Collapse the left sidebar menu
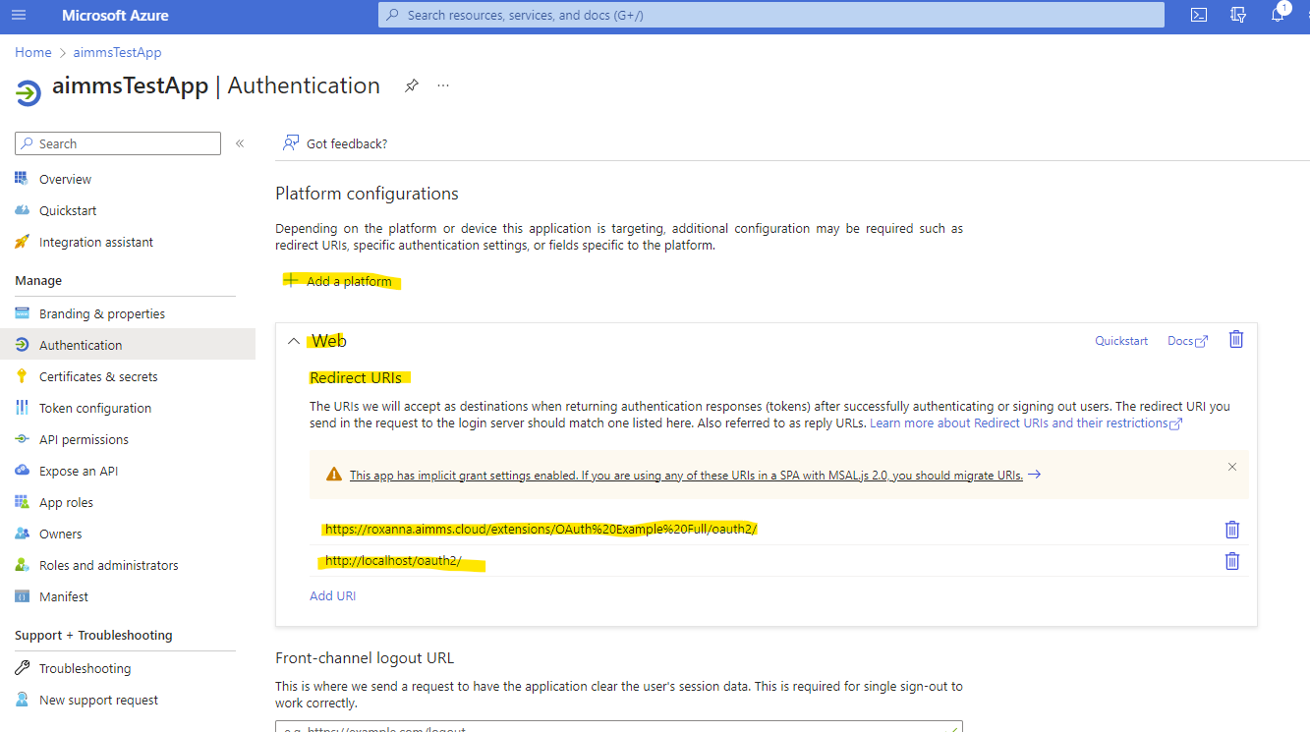This screenshot has width=1310, height=732. pos(240,143)
